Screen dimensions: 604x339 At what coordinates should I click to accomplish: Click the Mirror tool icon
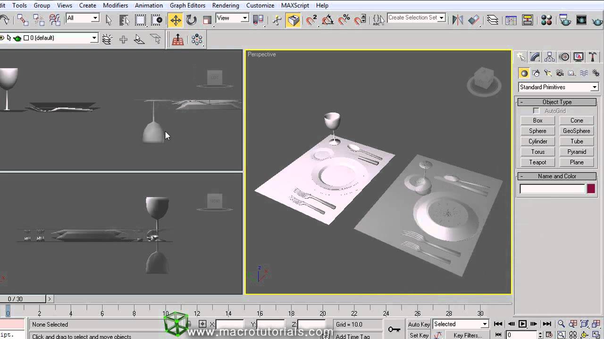coord(457,20)
